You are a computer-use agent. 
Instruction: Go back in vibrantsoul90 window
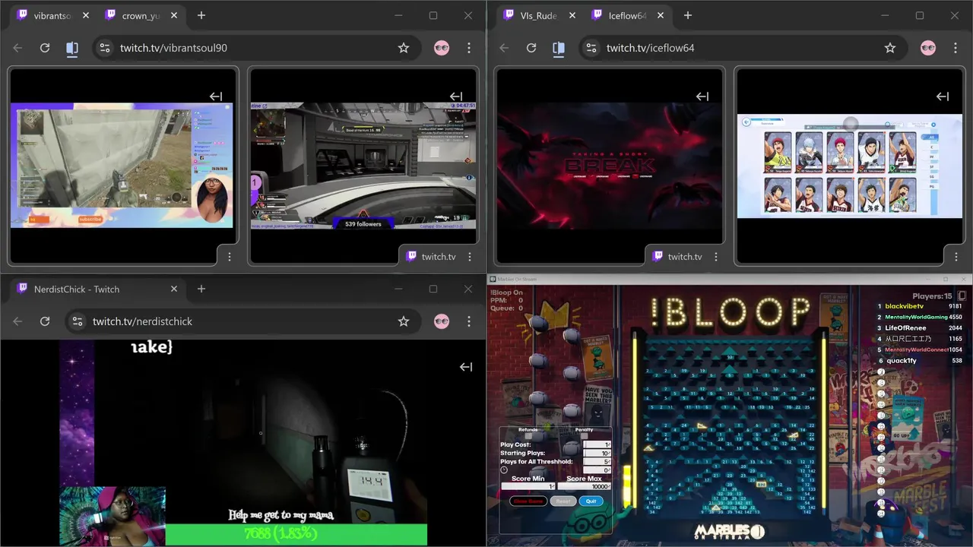click(x=17, y=48)
